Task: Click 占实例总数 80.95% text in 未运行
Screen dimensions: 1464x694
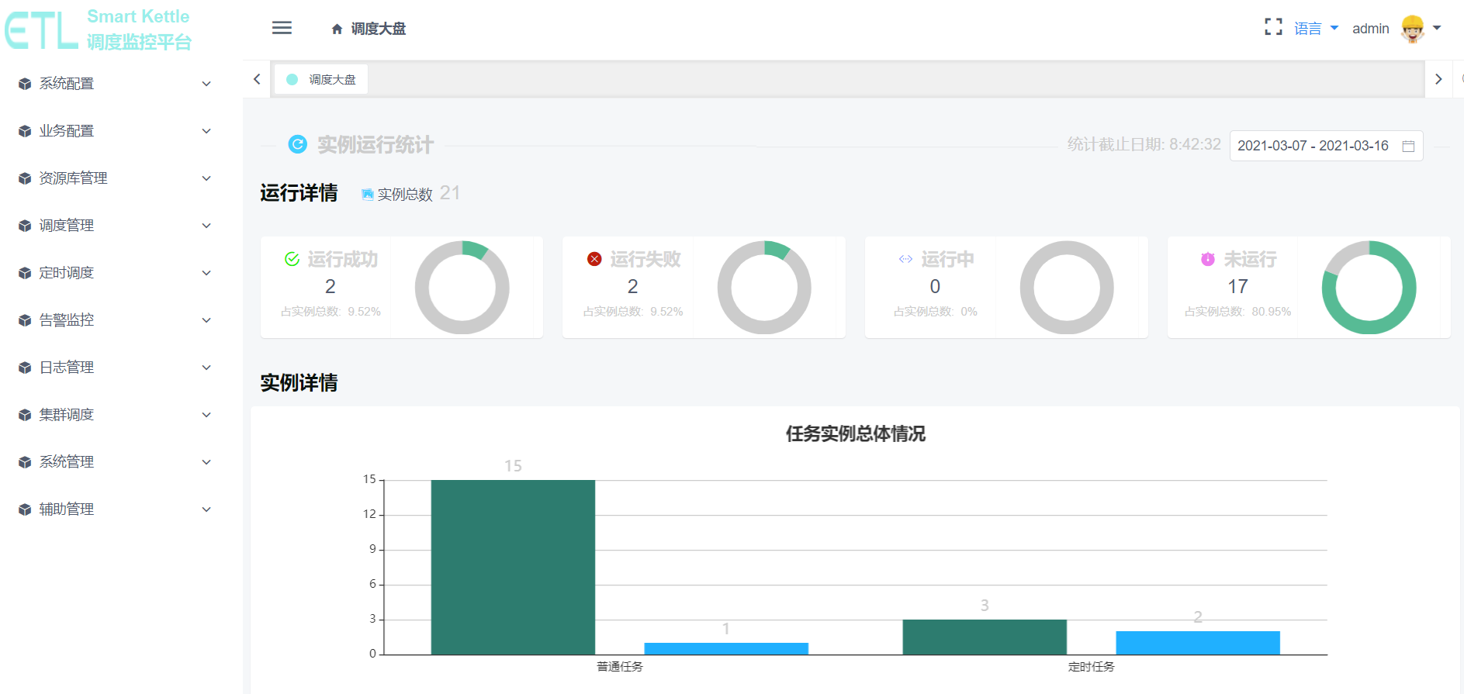Action: pos(1238,312)
